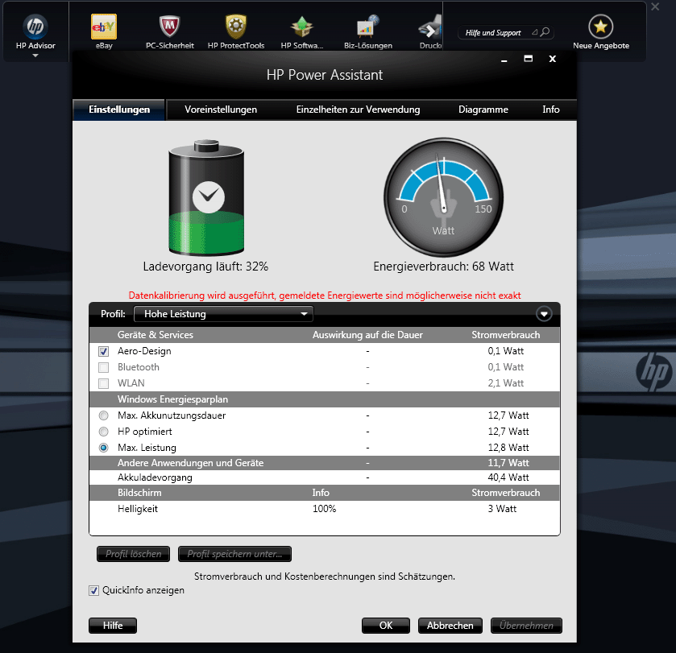Click the red Datenkalibrierung warning text
This screenshot has height=653, width=676.
pos(325,296)
